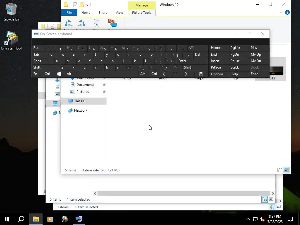
Task: Tap the context menu key on keyboard
Action: point(201,74)
